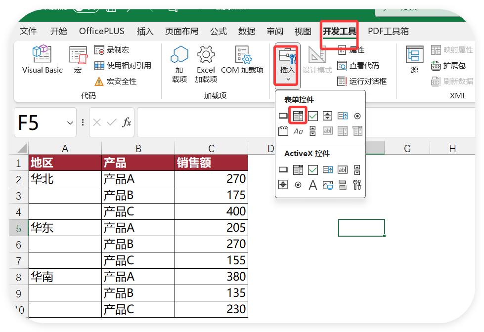Image resolution: width=484 pixels, height=332 pixels.
Task: Open the XML 源 source pane
Action: tap(415, 60)
